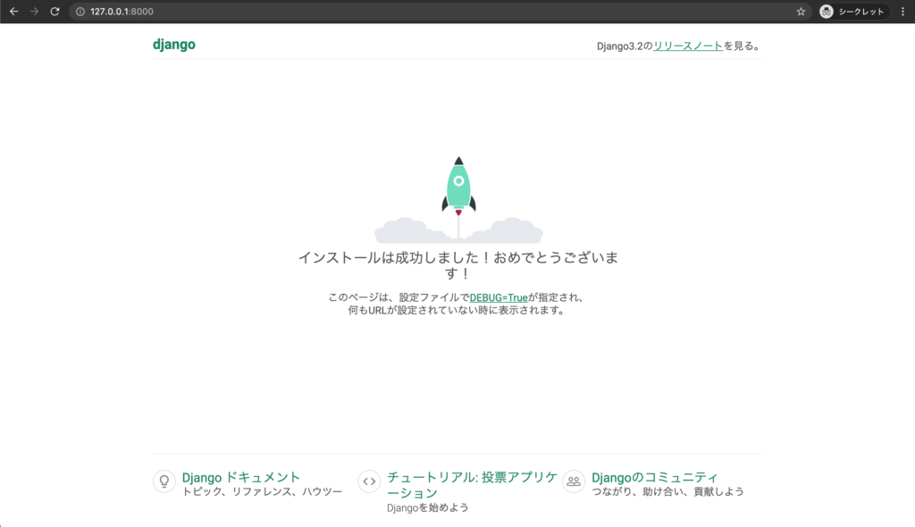This screenshot has height=527, width=915.
Task: Click the text 何もURLが設定されていない時に表示されます。
Action: tap(458, 311)
